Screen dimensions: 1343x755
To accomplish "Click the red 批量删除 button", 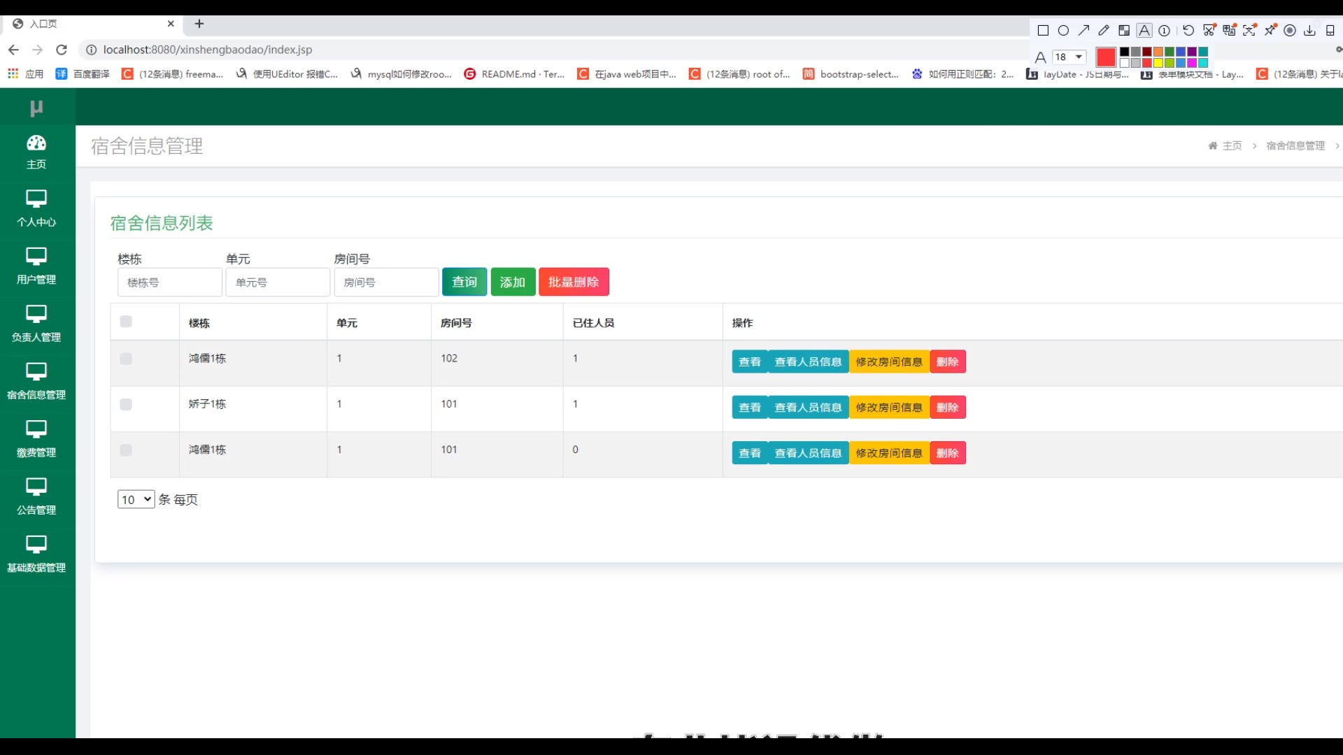I will [x=574, y=282].
